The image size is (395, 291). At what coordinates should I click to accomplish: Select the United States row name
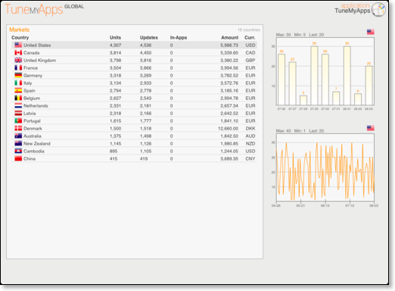point(37,45)
